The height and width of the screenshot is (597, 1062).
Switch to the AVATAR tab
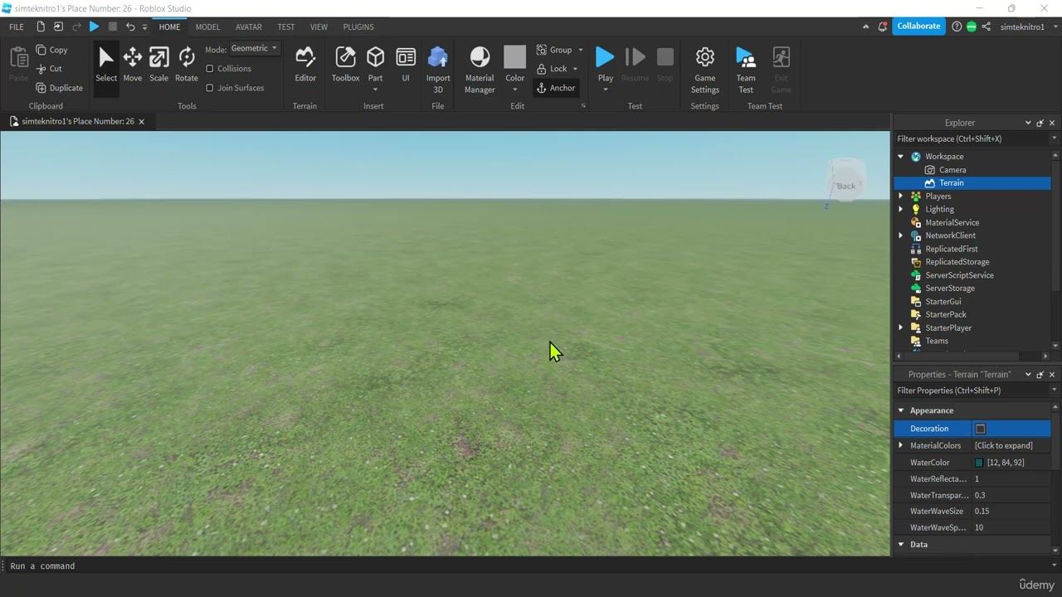(249, 27)
